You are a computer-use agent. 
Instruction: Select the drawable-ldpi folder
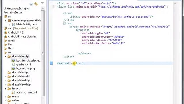(20, 73)
